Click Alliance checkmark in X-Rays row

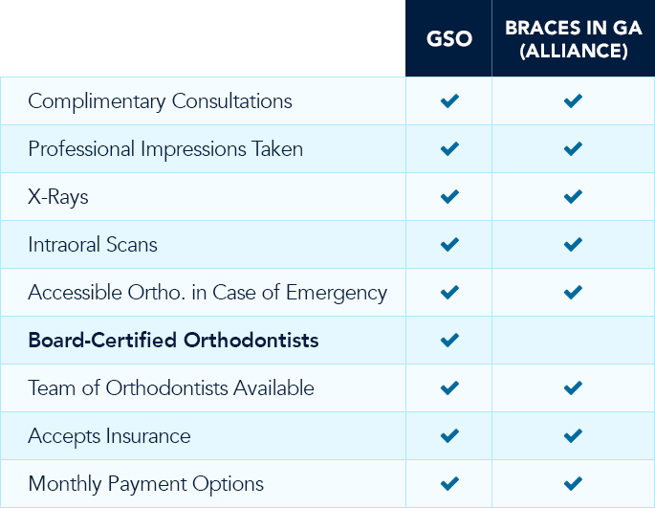pyautogui.click(x=573, y=196)
